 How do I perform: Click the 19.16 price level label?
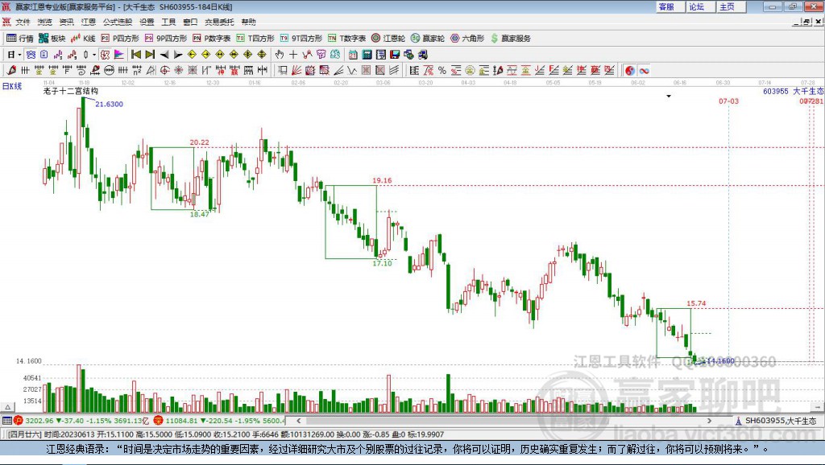[382, 180]
